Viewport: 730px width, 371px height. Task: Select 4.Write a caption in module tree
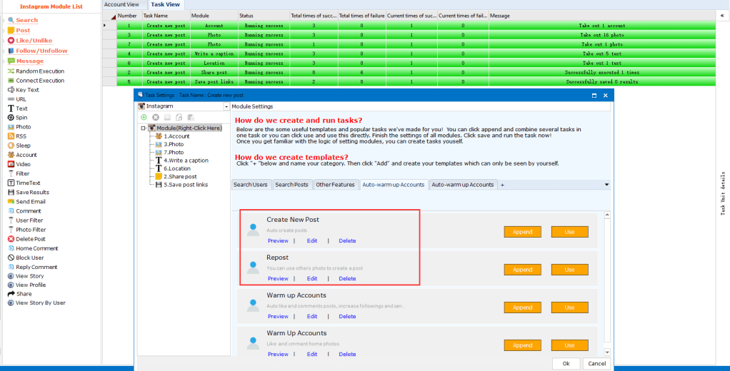point(186,161)
